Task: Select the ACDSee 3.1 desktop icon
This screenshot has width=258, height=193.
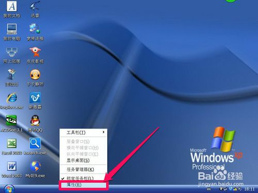Action: tap(11, 124)
